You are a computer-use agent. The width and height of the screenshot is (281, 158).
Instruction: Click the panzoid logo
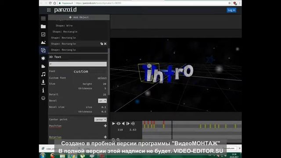tap(65, 10)
